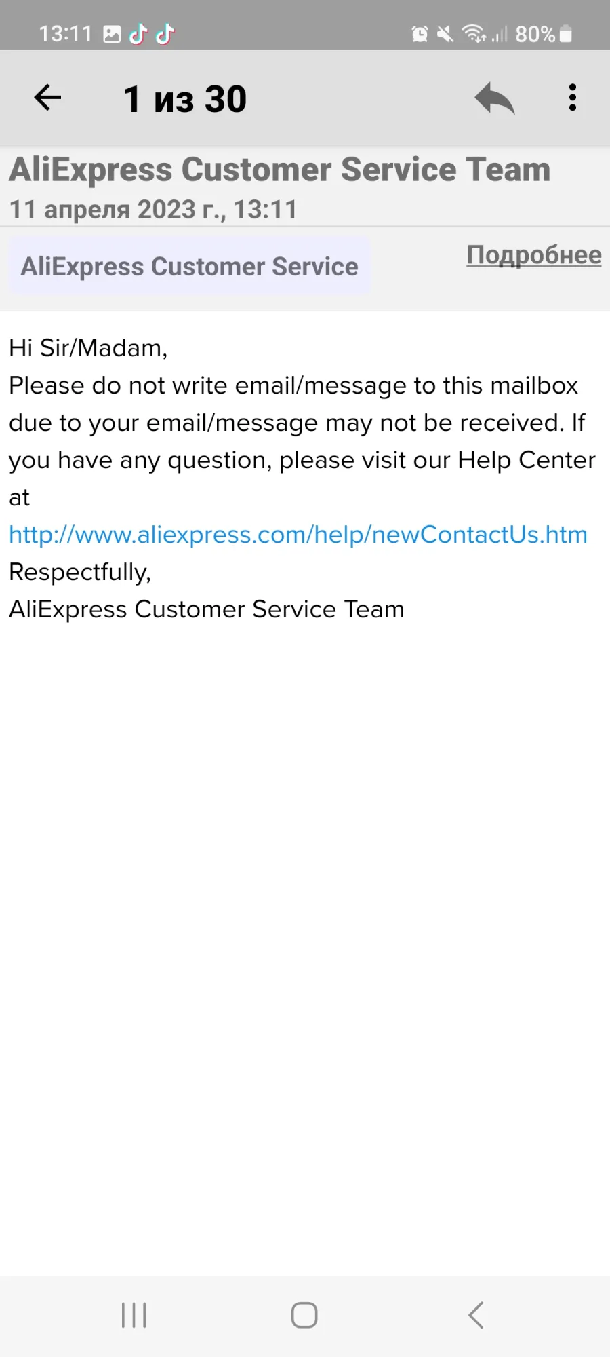Image resolution: width=610 pixels, height=1357 pixels.
Task: Open recent apps navigation button
Action: [134, 1315]
